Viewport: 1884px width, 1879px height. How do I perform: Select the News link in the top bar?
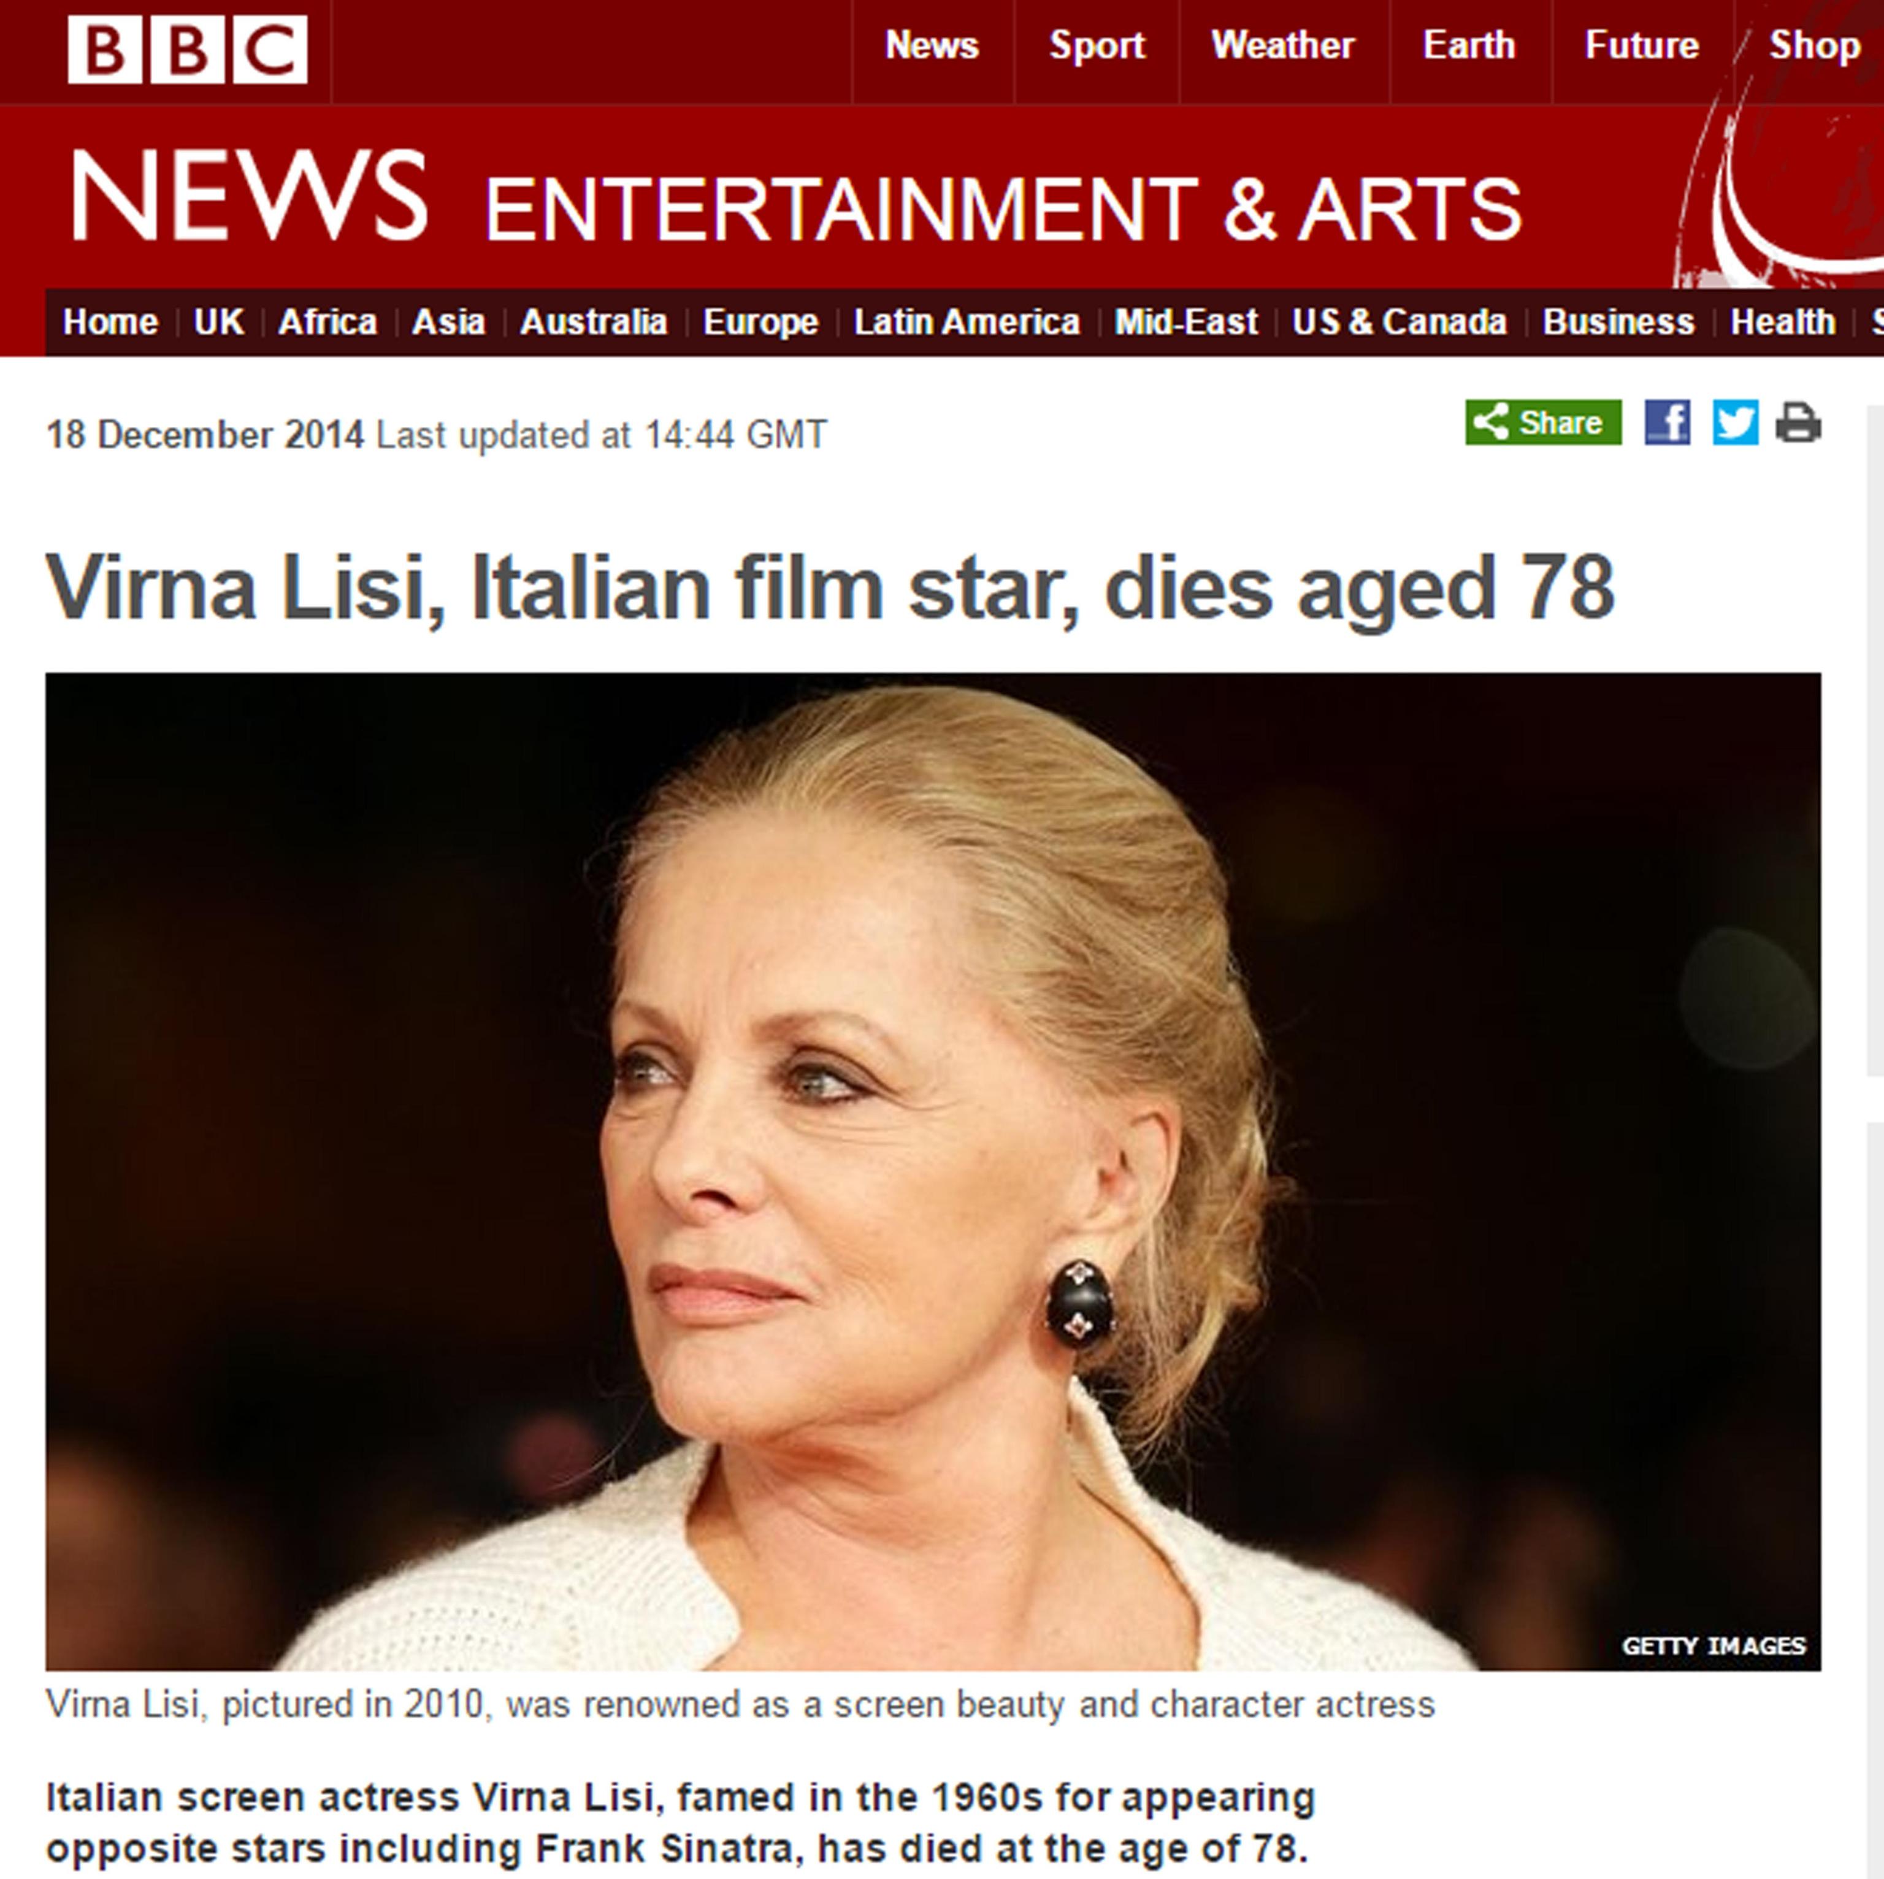click(x=932, y=46)
